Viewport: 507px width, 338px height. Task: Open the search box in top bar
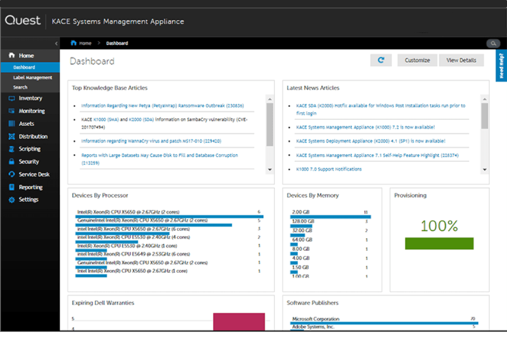point(493,43)
